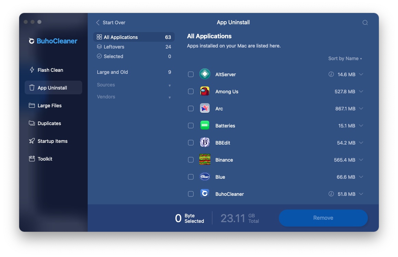Click the Binance app name

pos(224,160)
